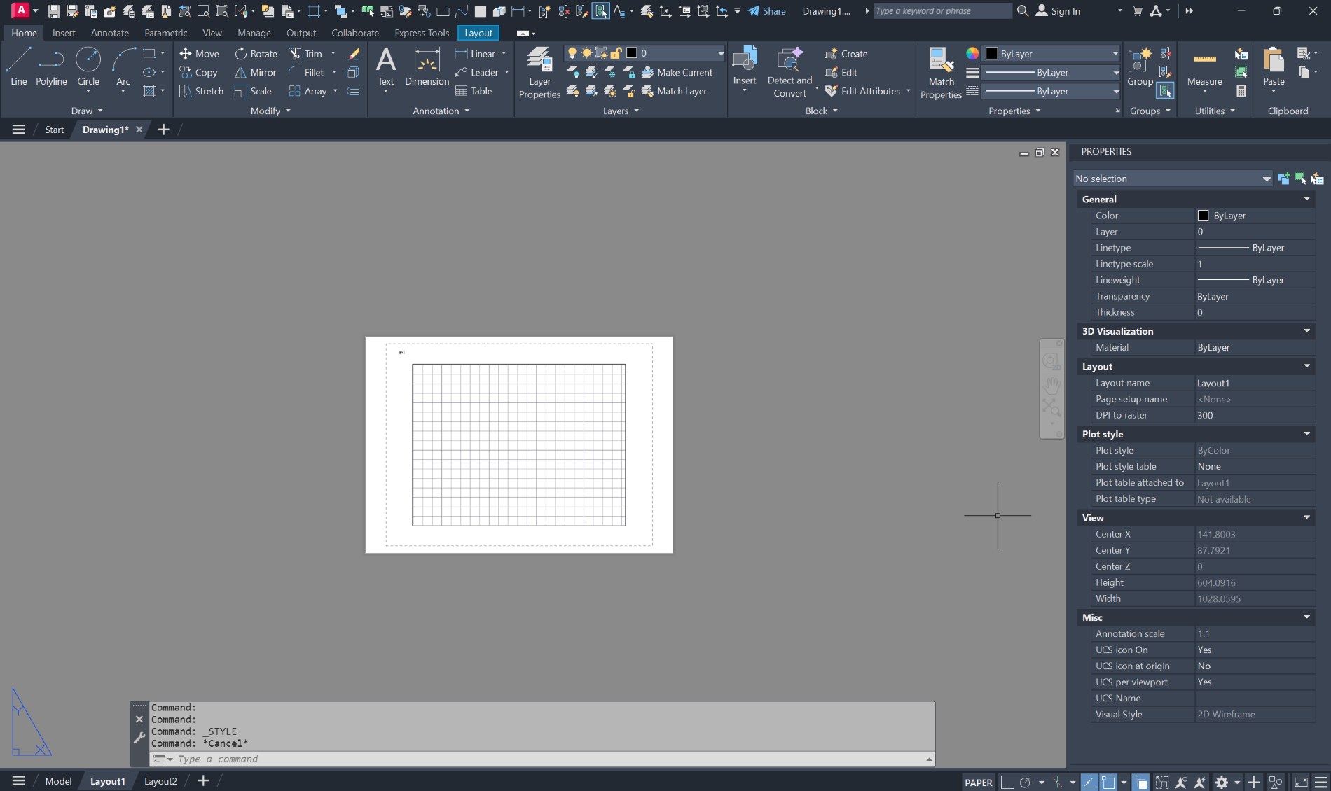Click the Match Properties tool
1331x791 pixels.
coord(941,73)
